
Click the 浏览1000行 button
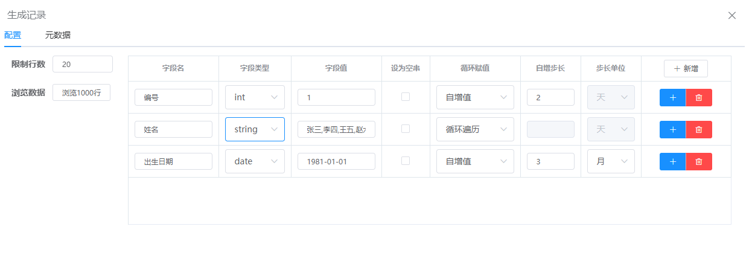[x=81, y=92]
